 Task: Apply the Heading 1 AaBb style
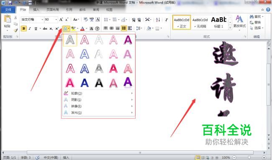(218, 22)
